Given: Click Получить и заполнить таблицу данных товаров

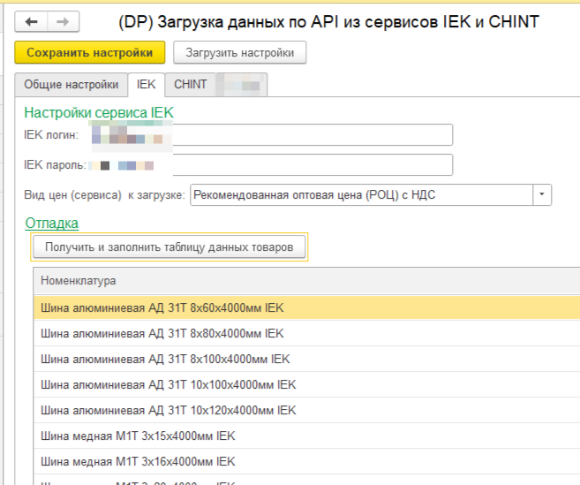Looking at the screenshot, I should tap(169, 247).
